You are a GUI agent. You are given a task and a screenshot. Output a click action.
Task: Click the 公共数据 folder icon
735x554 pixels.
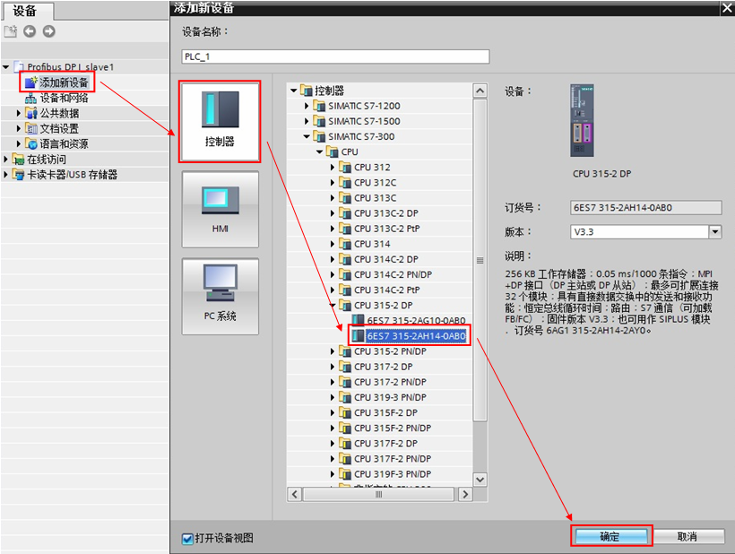click(31, 113)
